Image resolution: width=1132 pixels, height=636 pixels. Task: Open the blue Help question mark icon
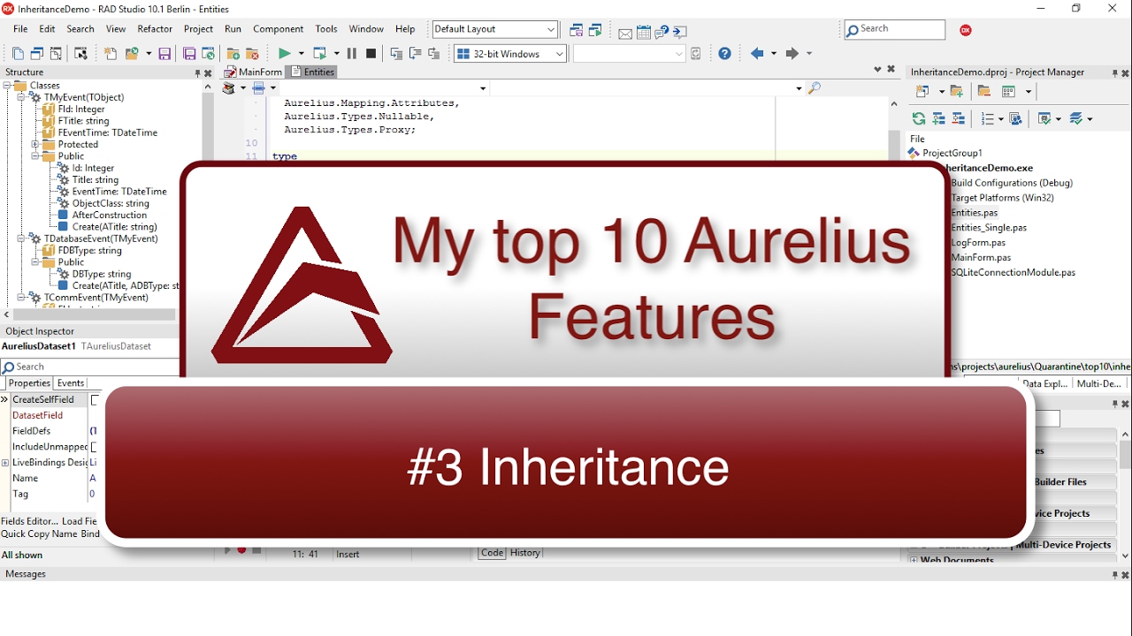[724, 54]
